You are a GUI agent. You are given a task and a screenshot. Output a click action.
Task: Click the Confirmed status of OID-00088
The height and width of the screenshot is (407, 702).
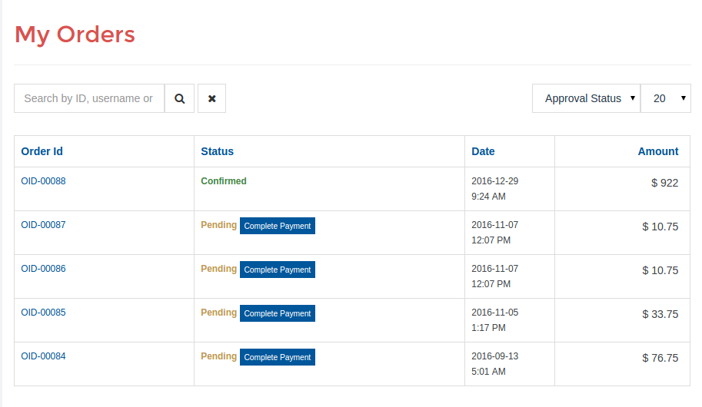[x=224, y=181]
